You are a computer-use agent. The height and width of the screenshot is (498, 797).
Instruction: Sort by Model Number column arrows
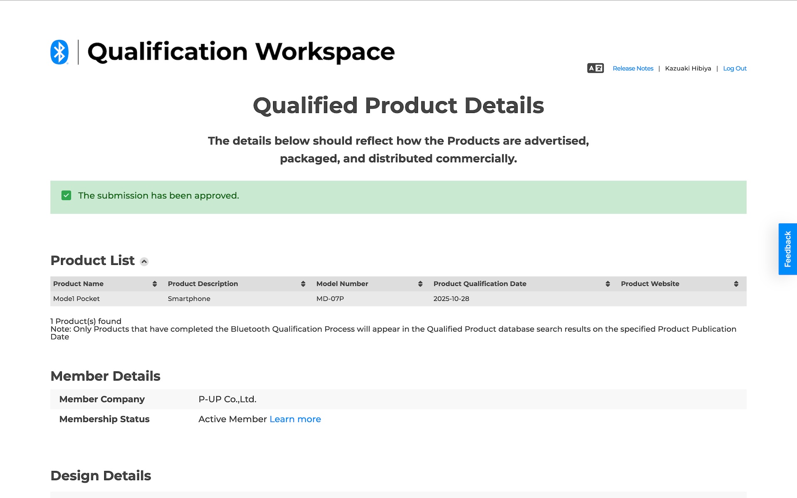click(420, 284)
